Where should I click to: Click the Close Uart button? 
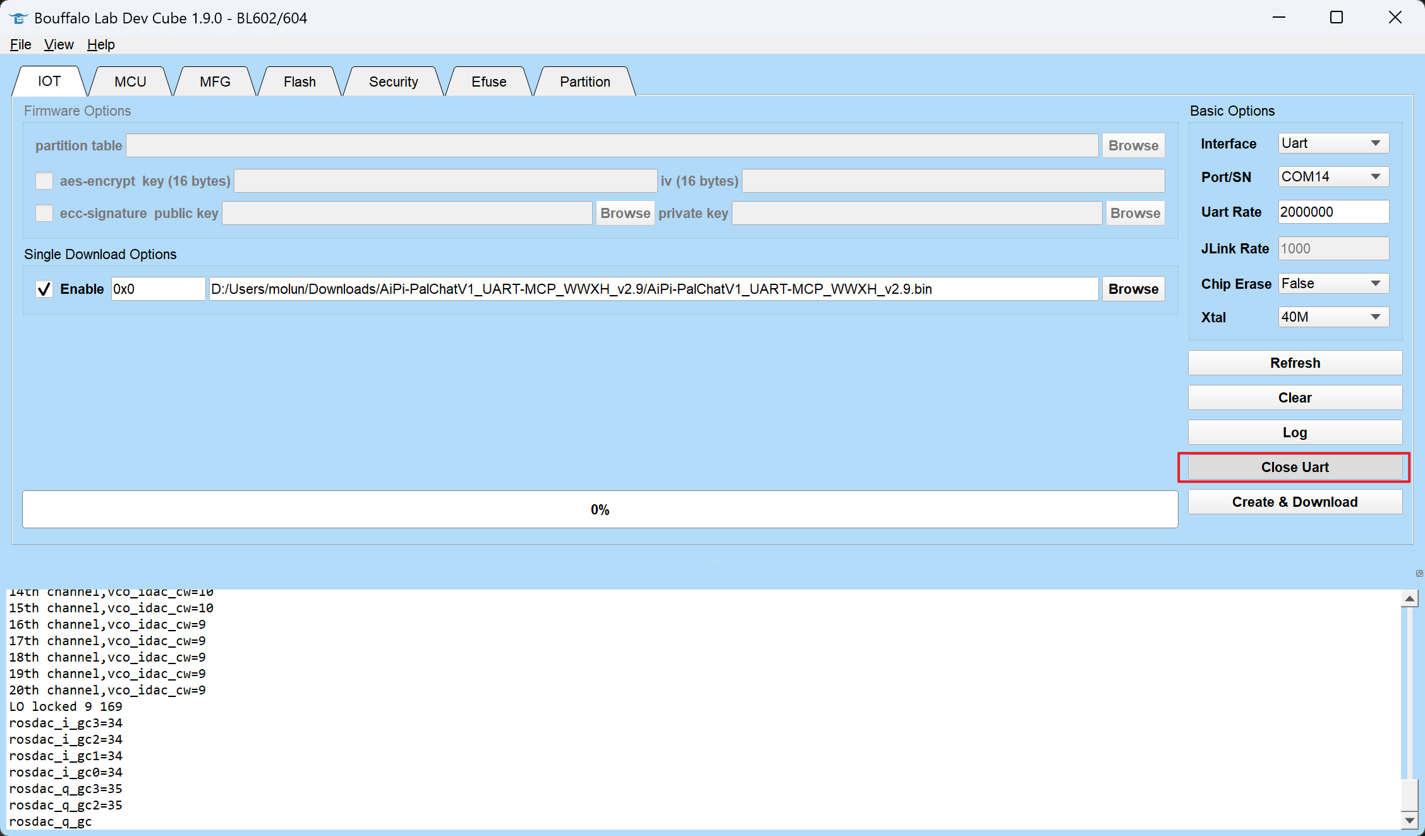1295,467
